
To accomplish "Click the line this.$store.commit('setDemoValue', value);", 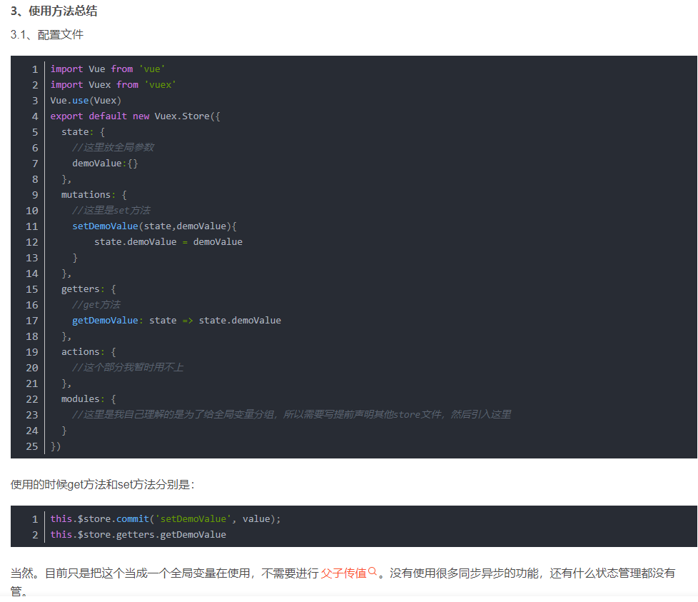I will 166,518.
